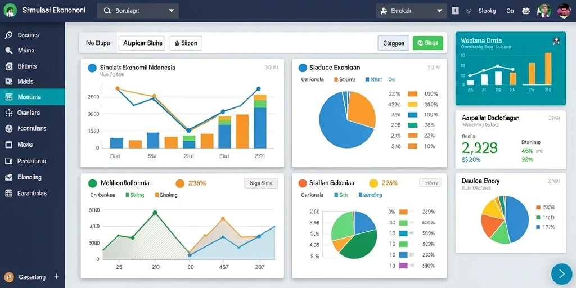Click the magnifier icon in the search dropdown
The height and width of the screenshot is (288, 576).
coord(107,11)
